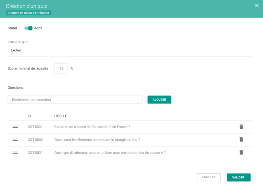Close the quiz creation dialog with X
Screen dimensions: 263x191
[x=256, y=5]
